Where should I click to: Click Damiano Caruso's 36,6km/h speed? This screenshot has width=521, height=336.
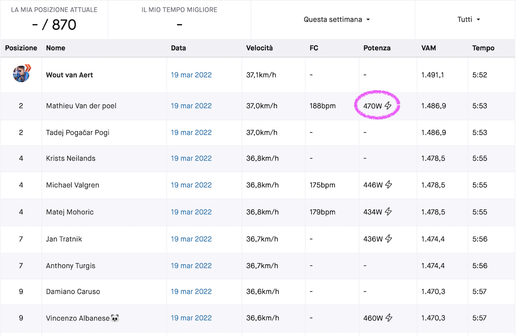(262, 291)
